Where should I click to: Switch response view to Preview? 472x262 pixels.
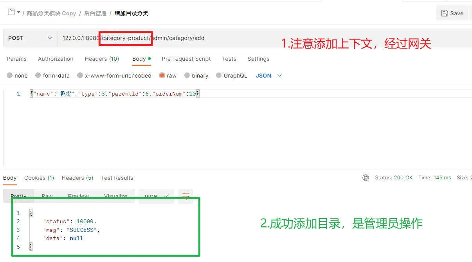click(78, 196)
